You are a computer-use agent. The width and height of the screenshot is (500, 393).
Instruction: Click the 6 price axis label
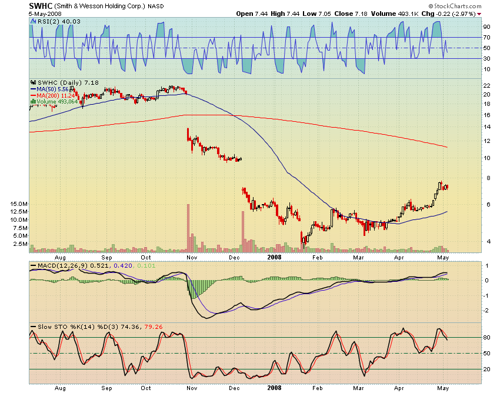(x=488, y=204)
